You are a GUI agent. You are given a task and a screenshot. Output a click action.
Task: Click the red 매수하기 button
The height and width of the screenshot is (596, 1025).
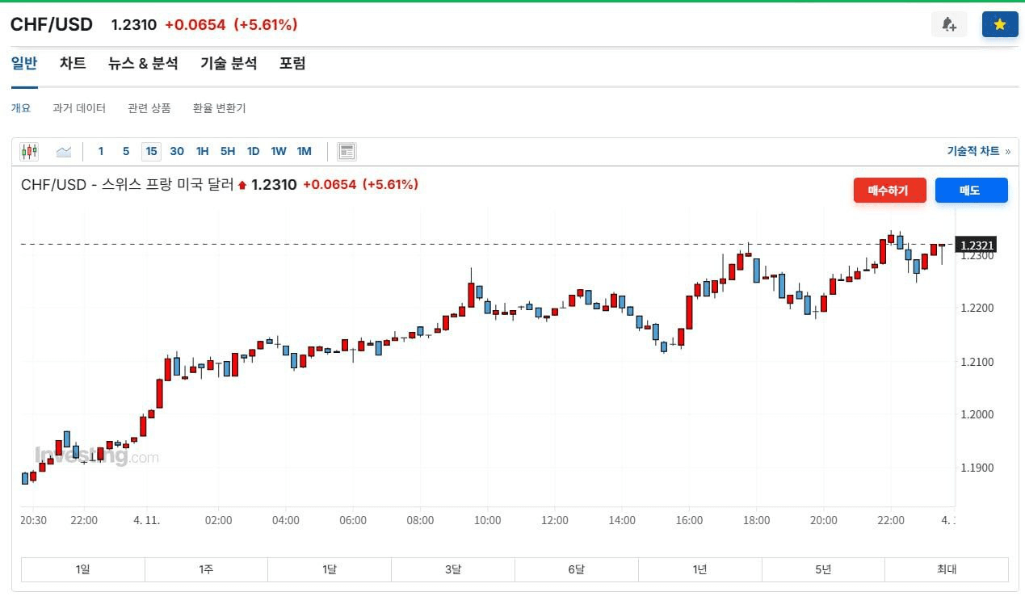point(889,191)
